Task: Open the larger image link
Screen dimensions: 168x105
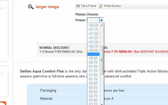Action: 47,7
